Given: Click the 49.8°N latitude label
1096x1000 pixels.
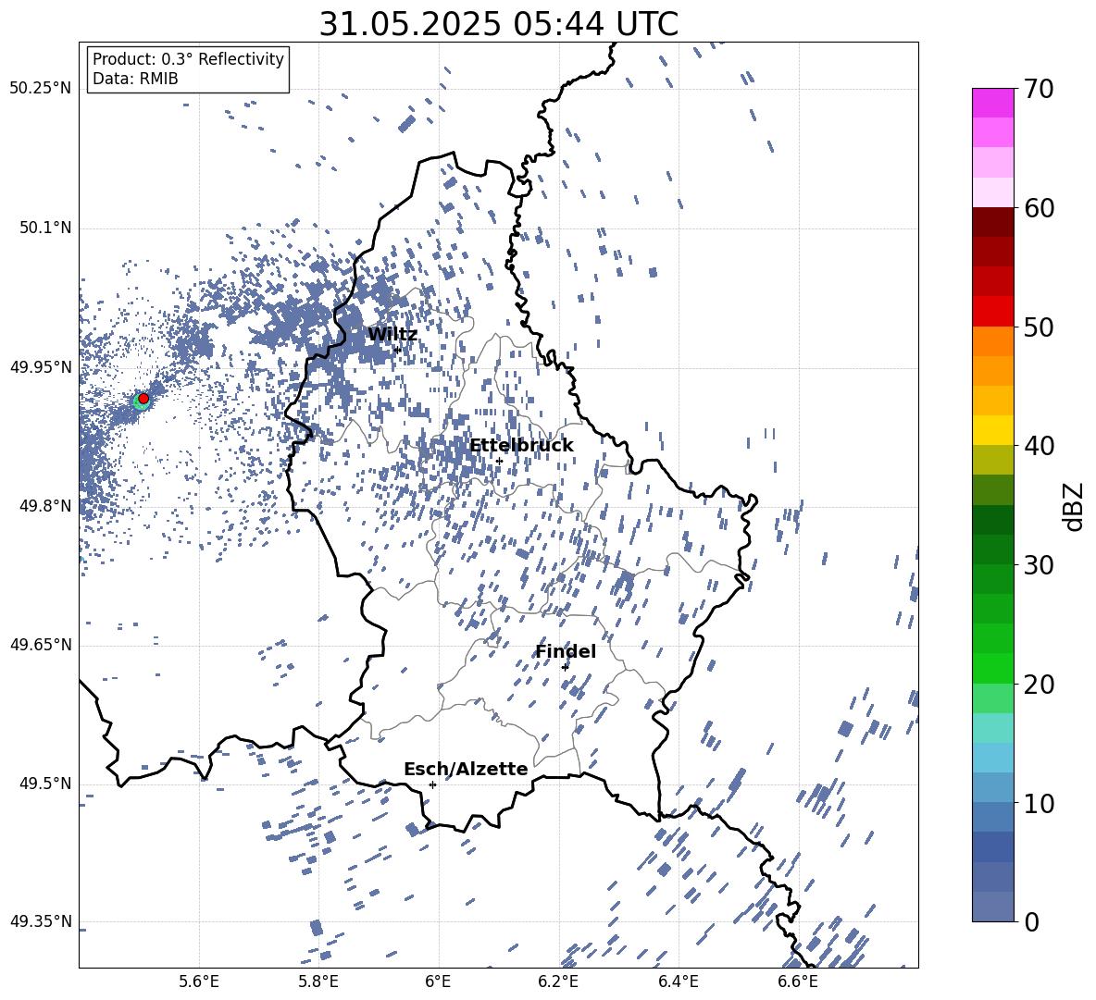Looking at the screenshot, I should click(45, 506).
